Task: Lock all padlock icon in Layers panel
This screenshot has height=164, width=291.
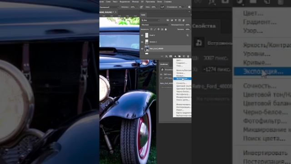Action: click(166, 29)
